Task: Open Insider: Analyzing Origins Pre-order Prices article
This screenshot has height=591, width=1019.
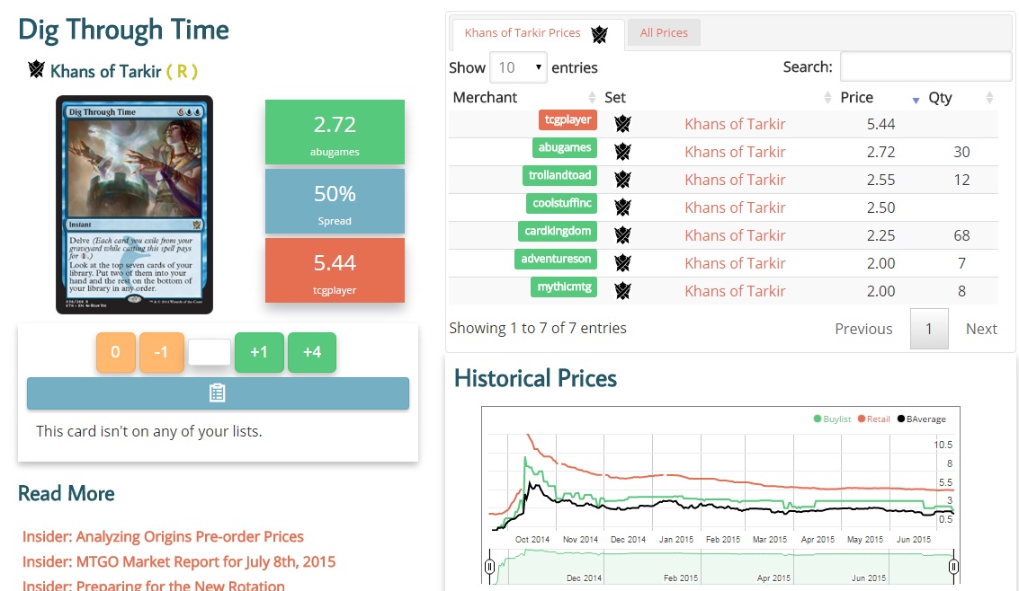Action: tap(163, 537)
